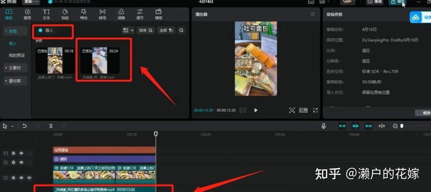Hide the filter track with eye icon
The width and height of the screenshot is (431, 192).
click(x=21, y=162)
